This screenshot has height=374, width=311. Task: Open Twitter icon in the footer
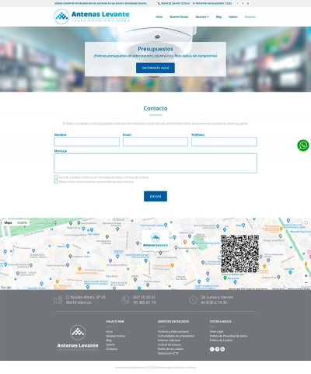click(x=217, y=349)
